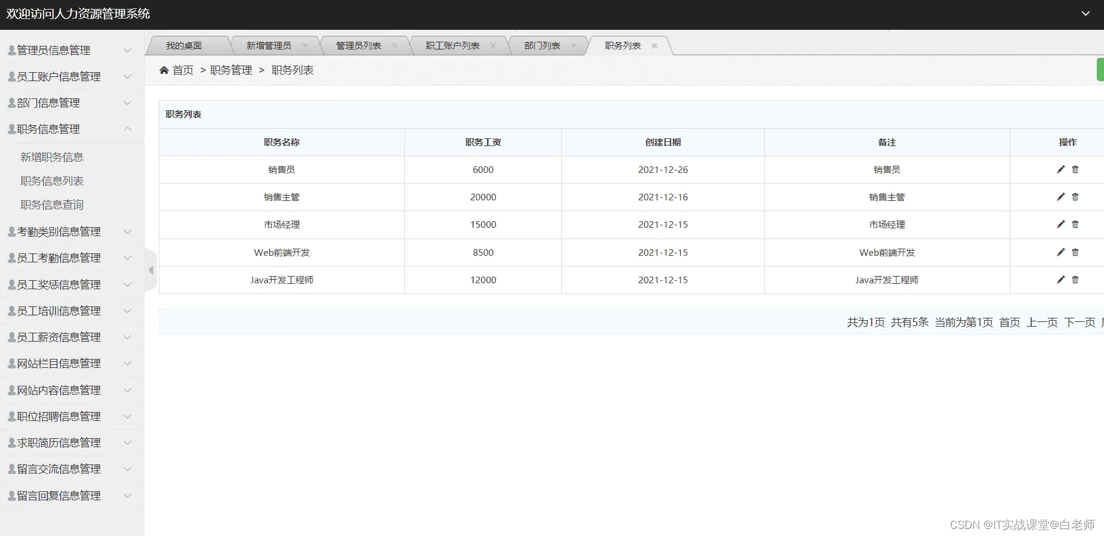Go to 下一页 in pagination
This screenshot has width=1104, height=536.
pos(1080,323)
